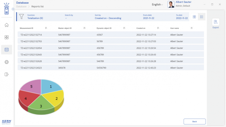The width and height of the screenshot is (226, 127).
Task: Open the Function filter showing Totalization (6)
Action: [x=35, y=17]
